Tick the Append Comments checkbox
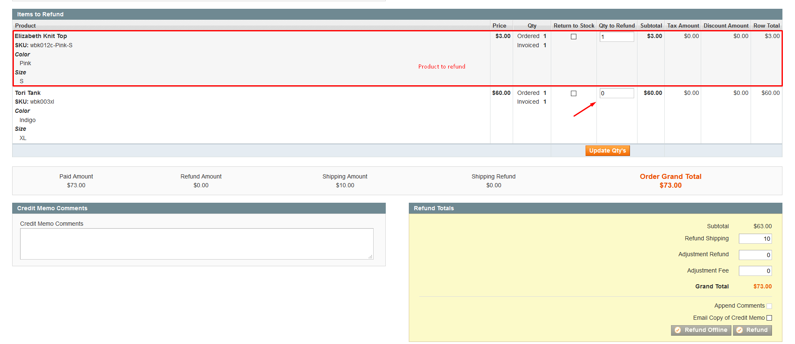 [769, 306]
